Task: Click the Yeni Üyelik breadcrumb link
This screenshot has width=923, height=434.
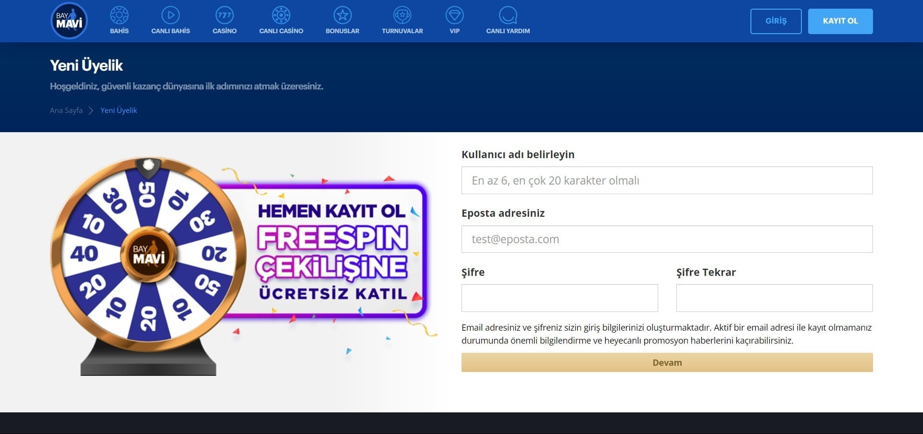Action: click(x=119, y=111)
